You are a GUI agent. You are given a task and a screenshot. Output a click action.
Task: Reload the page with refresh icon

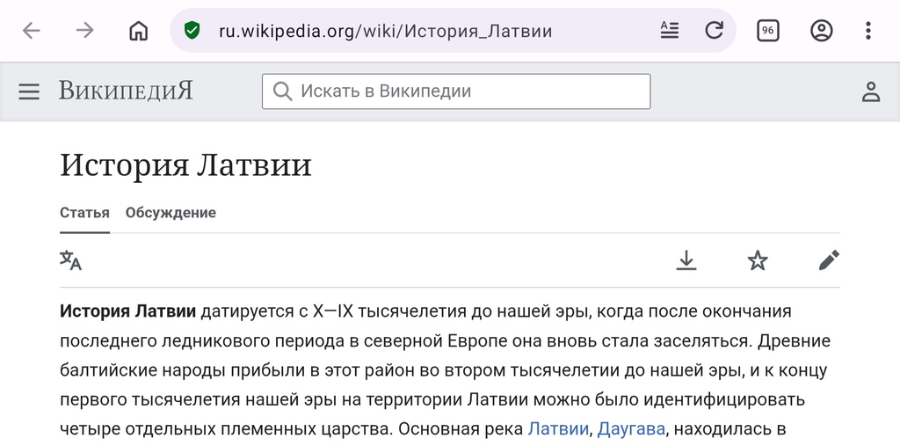[x=714, y=30]
